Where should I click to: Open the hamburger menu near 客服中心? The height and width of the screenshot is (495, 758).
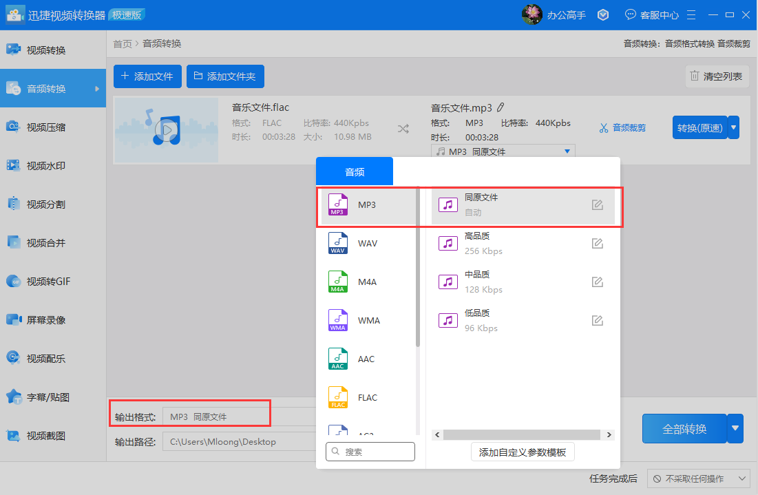[x=691, y=14]
